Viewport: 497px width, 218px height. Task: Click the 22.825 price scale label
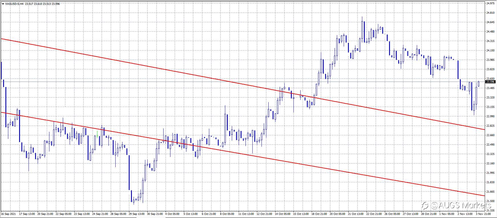tap(490, 126)
